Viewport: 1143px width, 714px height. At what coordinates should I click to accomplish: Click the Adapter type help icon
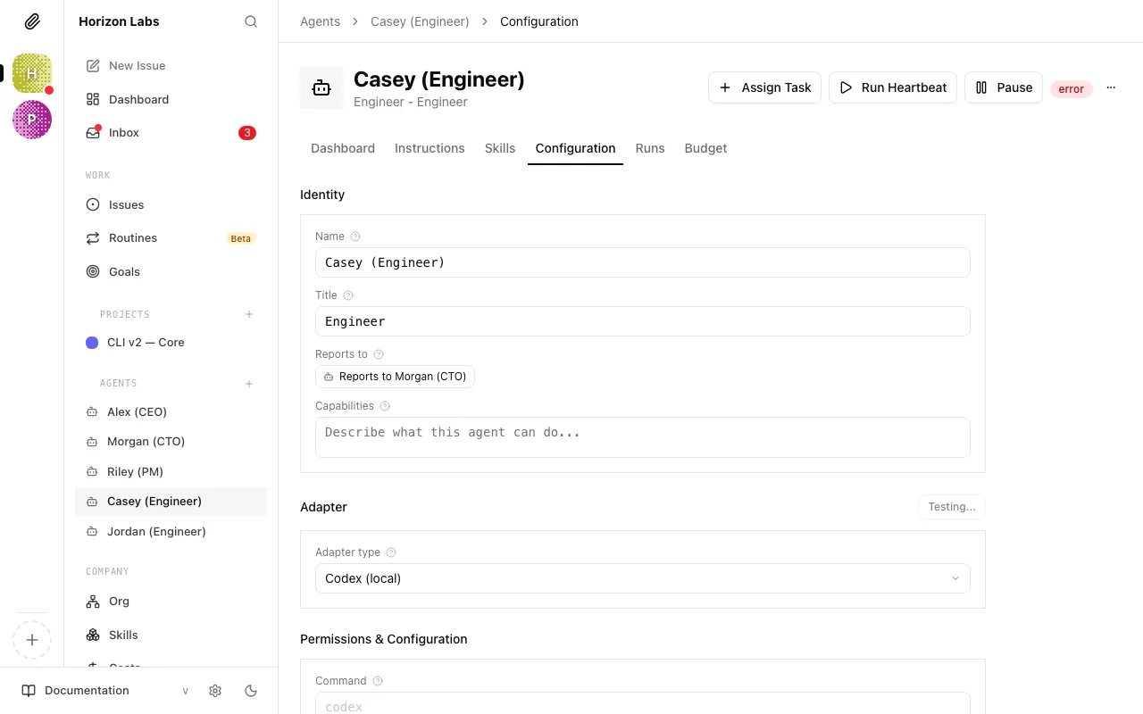point(391,552)
